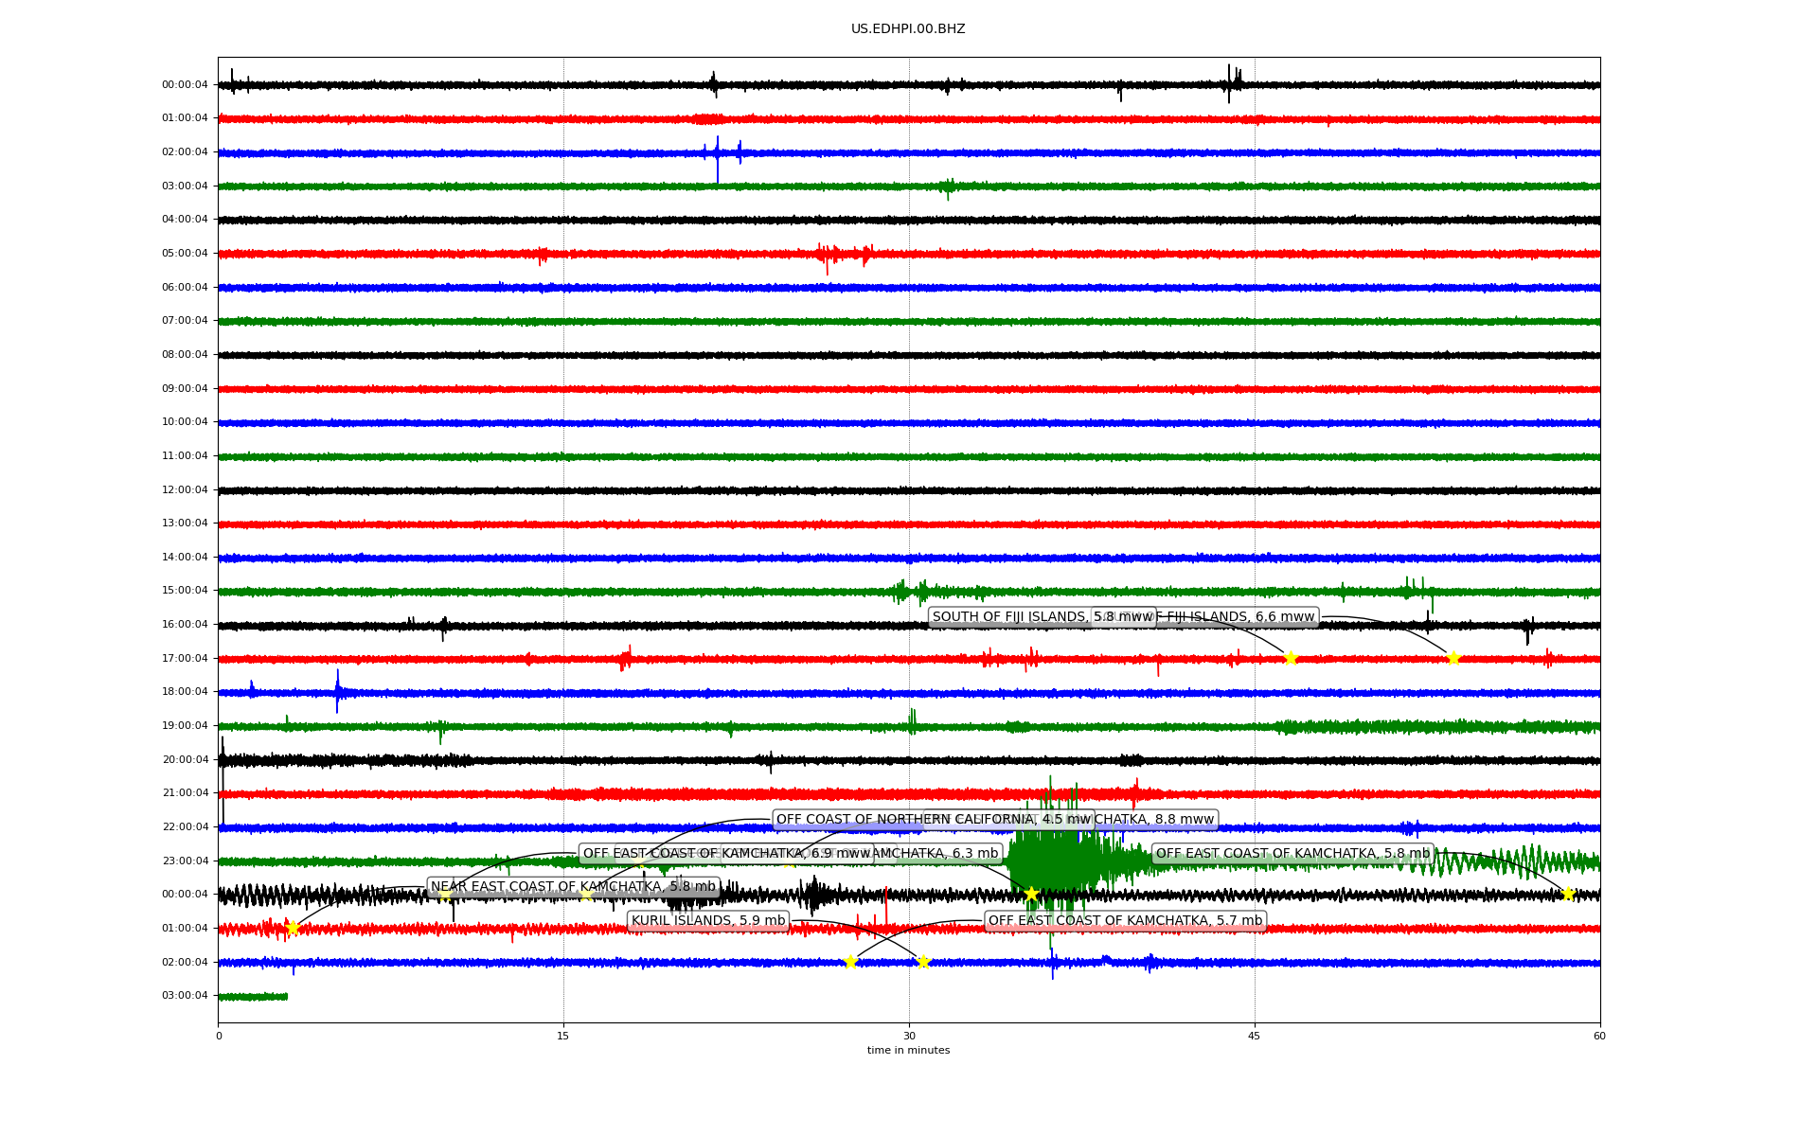Click the 19:00:04 row time label
The width and height of the screenshot is (1818, 1136).
click(x=185, y=726)
